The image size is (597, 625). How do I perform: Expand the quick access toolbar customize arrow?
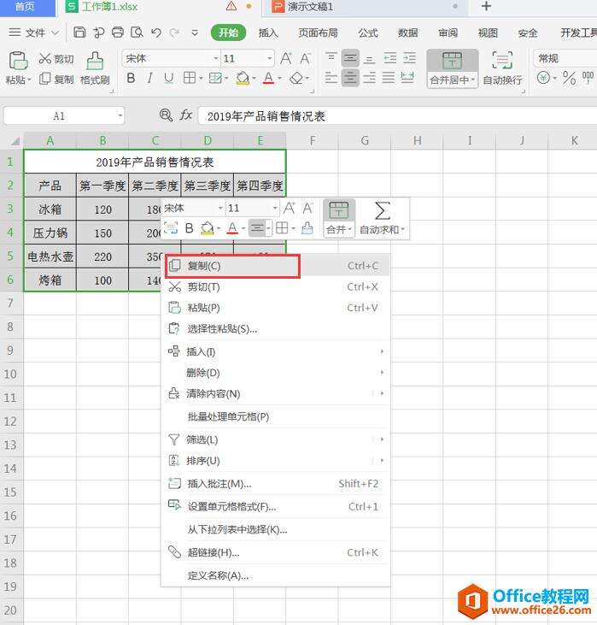tap(195, 32)
